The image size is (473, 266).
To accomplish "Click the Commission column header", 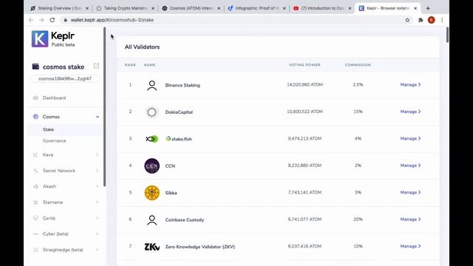I will 358,65.
